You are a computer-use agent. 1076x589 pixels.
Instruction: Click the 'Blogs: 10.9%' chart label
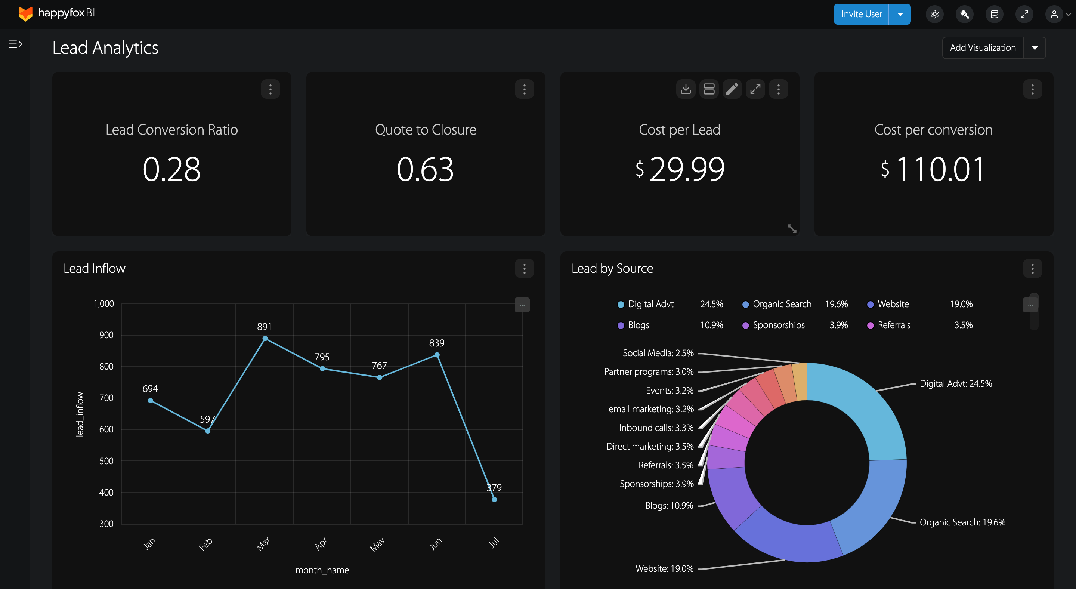(669, 505)
